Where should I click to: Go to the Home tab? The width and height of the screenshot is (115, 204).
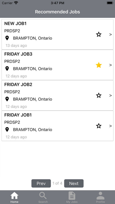[14, 197]
